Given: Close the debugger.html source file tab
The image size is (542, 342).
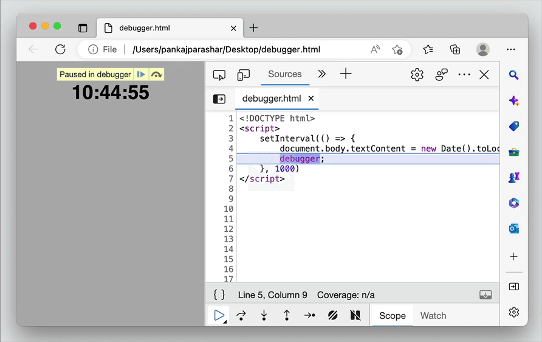Looking at the screenshot, I should click(311, 99).
